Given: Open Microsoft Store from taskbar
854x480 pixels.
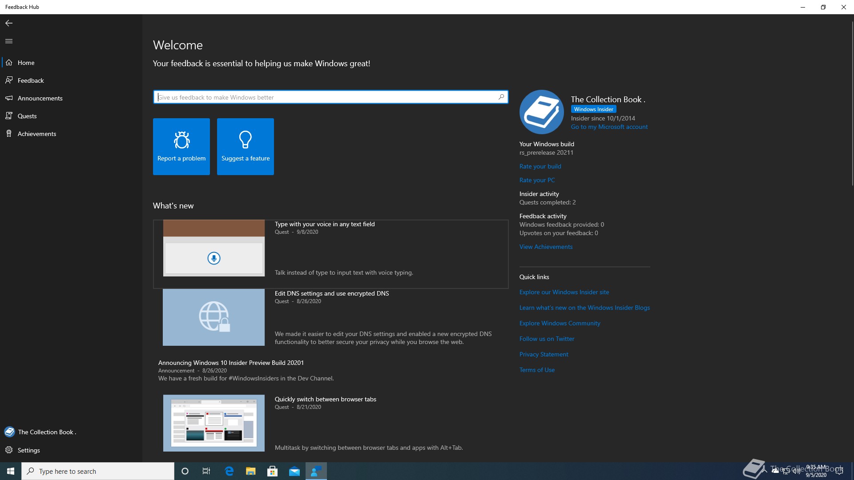Looking at the screenshot, I should [x=273, y=471].
